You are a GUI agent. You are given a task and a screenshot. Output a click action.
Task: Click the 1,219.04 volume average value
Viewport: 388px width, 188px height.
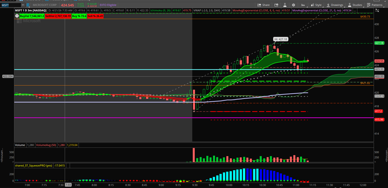(72, 145)
